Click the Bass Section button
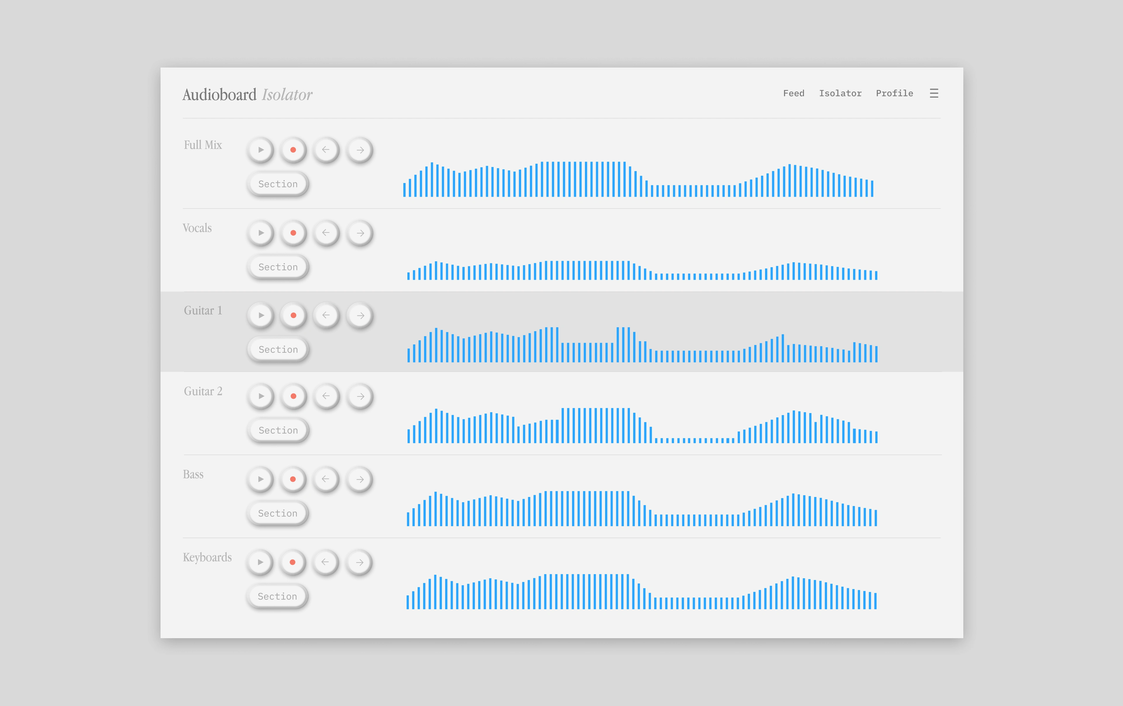This screenshot has width=1123, height=706. (x=278, y=513)
